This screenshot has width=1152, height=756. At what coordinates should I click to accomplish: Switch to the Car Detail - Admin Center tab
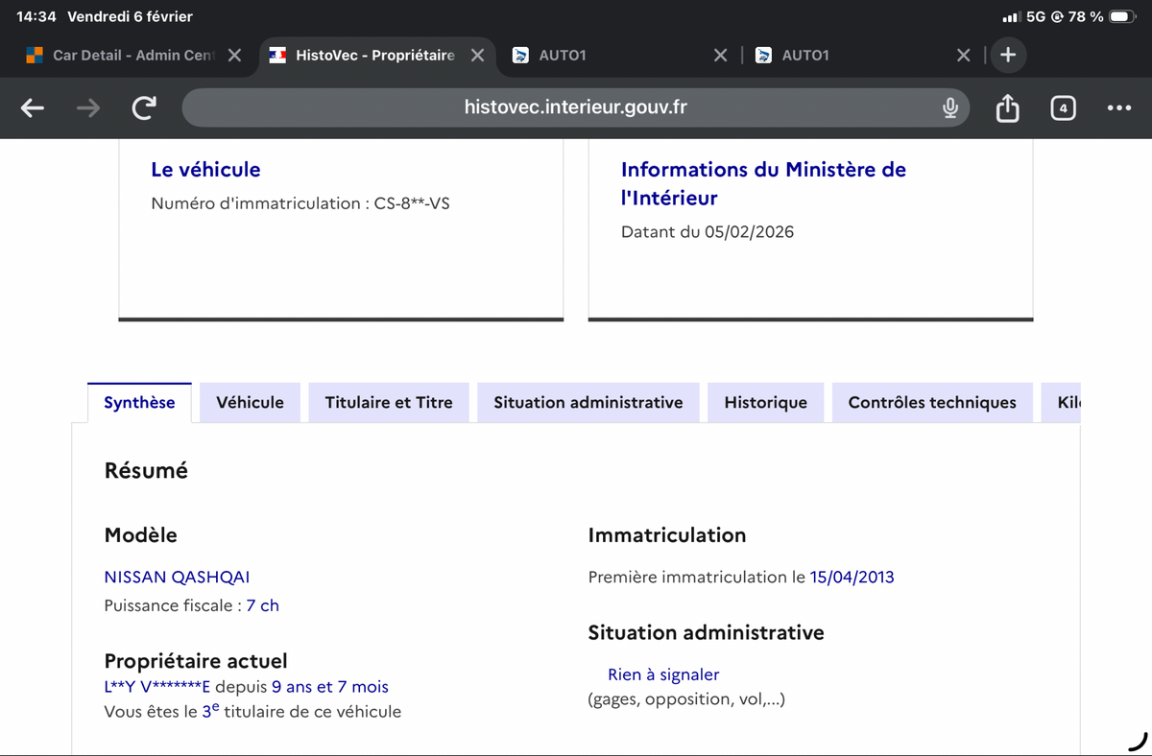point(125,56)
